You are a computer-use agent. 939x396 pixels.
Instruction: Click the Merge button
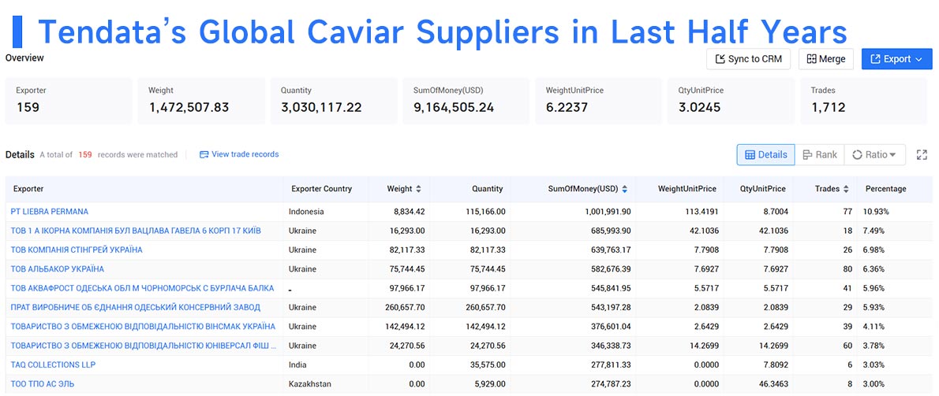coord(826,59)
